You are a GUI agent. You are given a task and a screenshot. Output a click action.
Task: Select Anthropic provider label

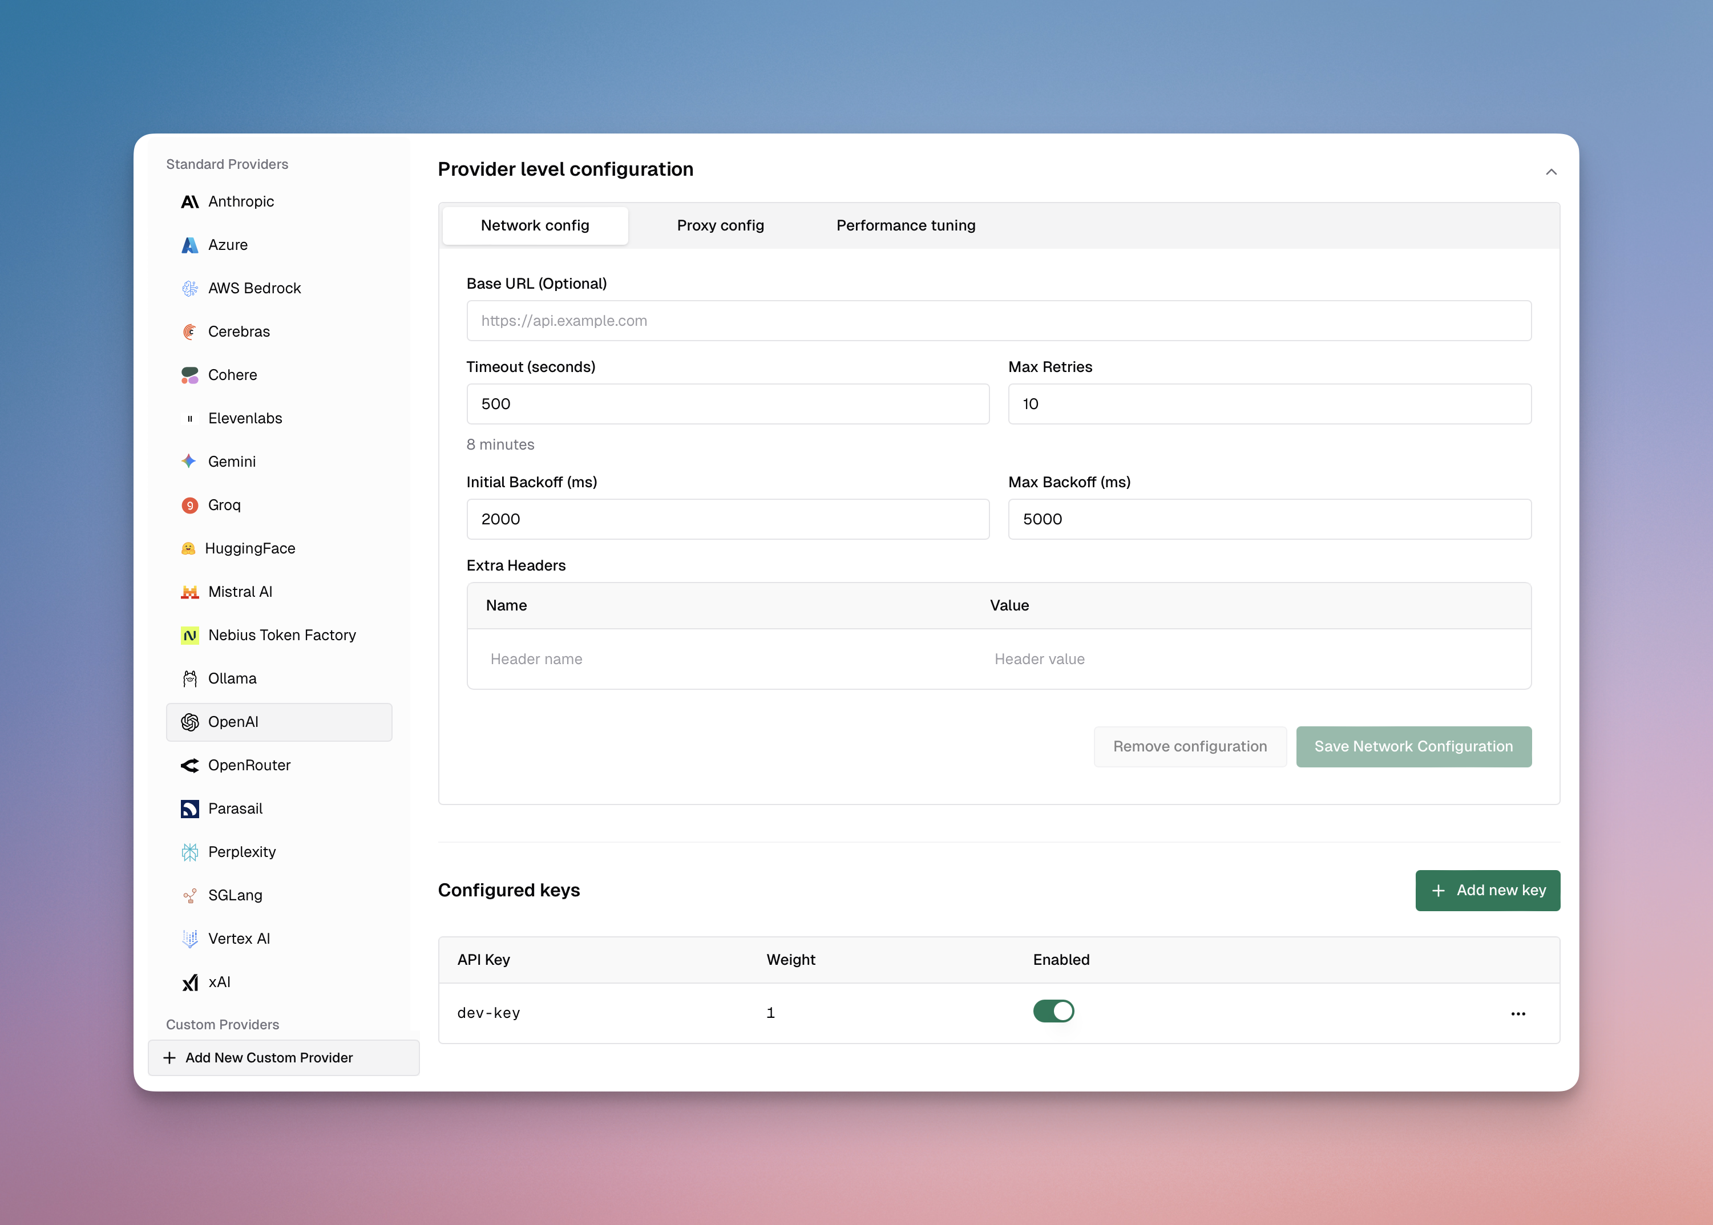241,201
